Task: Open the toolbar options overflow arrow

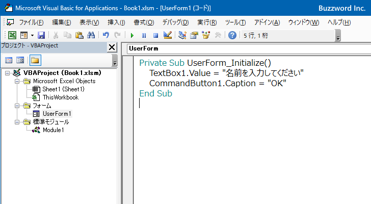Action: point(338,36)
